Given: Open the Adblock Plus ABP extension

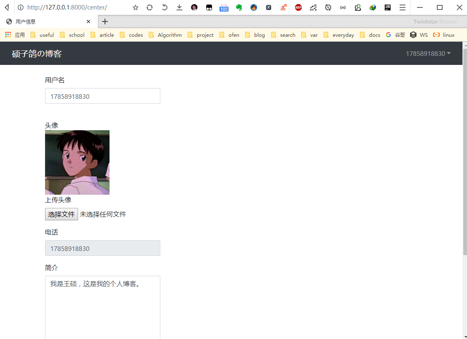Looking at the screenshot, I should coord(298,7).
